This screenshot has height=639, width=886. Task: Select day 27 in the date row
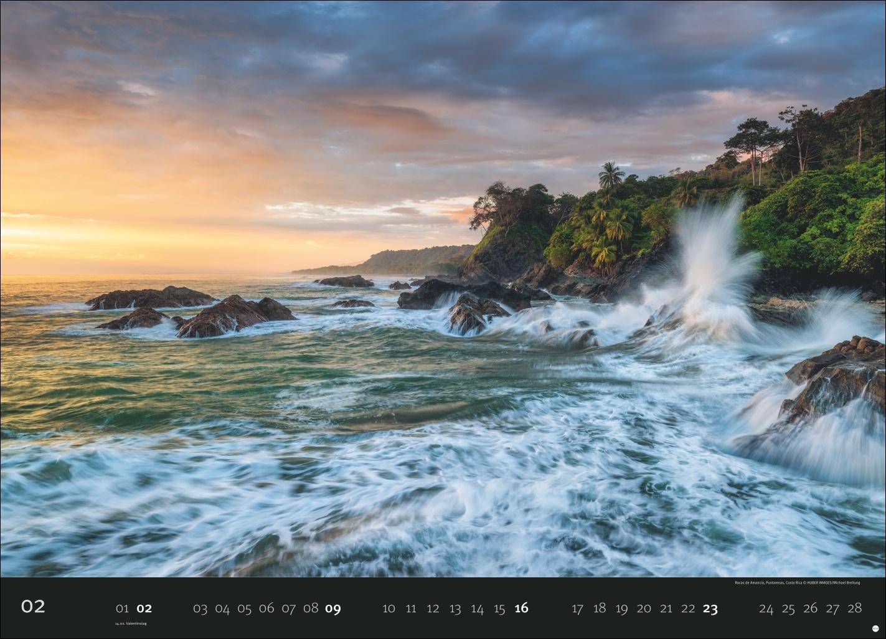click(x=832, y=608)
